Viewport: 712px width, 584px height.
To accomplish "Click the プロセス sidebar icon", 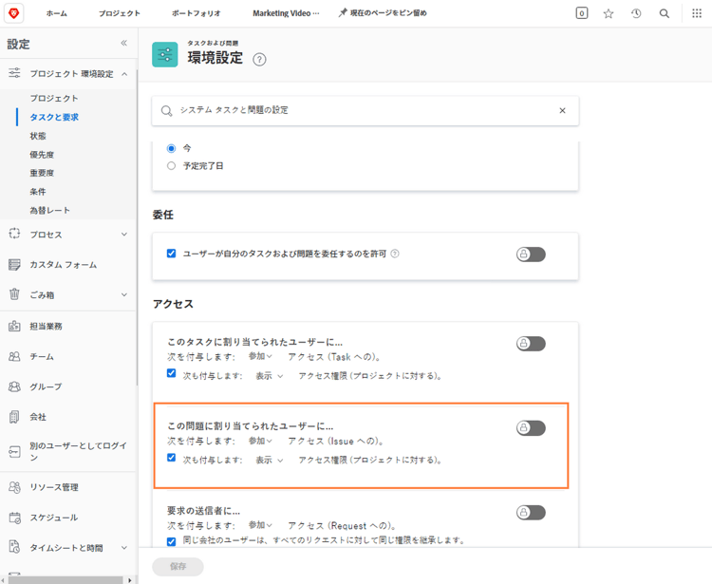I will (14, 234).
